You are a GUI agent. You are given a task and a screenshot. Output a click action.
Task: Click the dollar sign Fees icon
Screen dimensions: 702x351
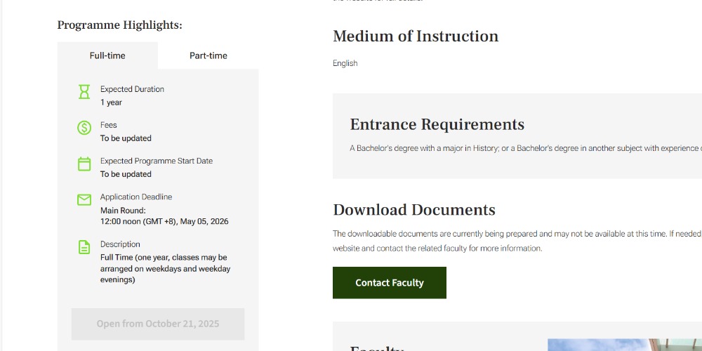84,128
